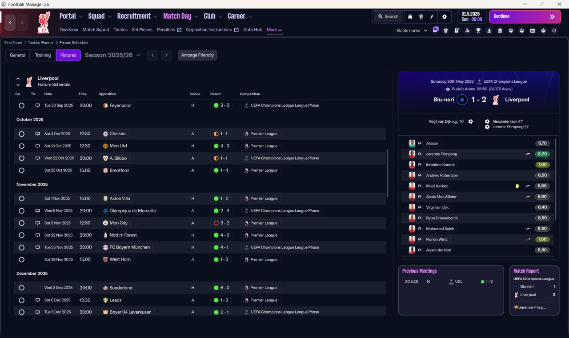Go forward using the right navigation arrow
569x338 pixels.
pos(22,22)
